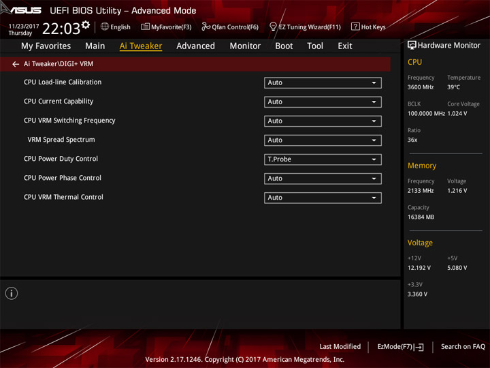Click the 39°C temperature value
The image size is (490, 368).
453,87
